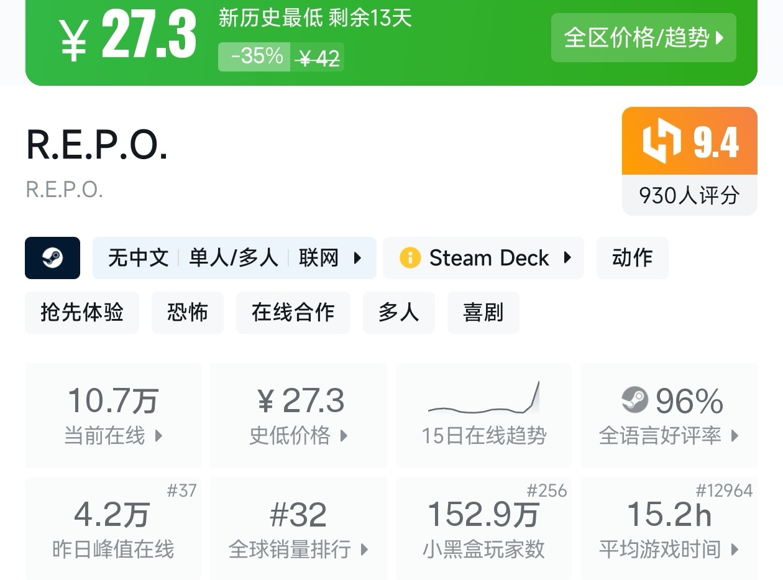Click the Steam logo beside 96%
This screenshot has height=580, width=783.
634,400
